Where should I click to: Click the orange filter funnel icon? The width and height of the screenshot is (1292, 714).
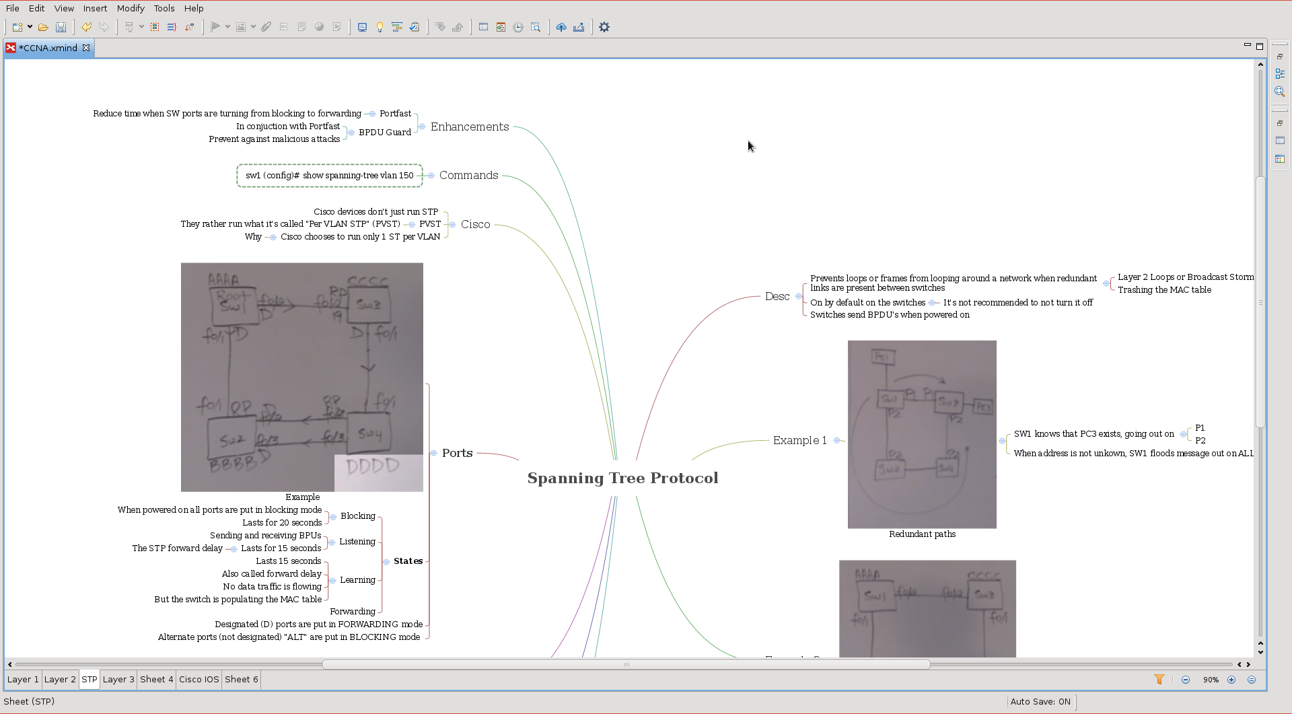pos(1159,680)
